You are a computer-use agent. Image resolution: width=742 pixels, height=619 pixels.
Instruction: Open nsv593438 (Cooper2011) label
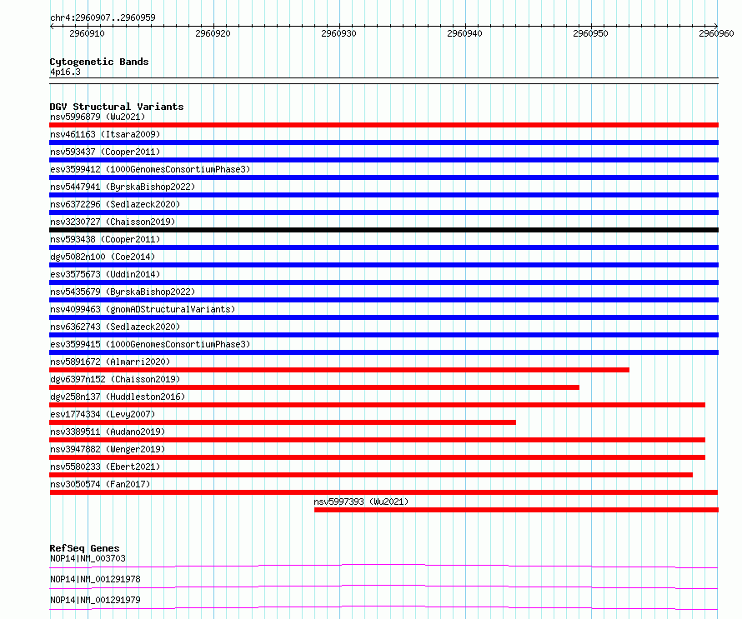point(105,239)
